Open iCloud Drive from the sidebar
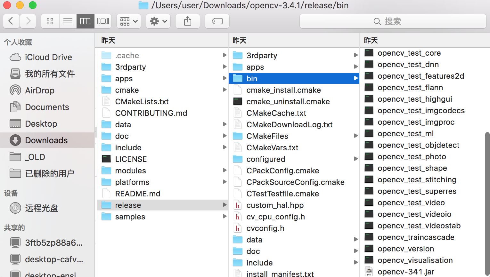 (48, 57)
